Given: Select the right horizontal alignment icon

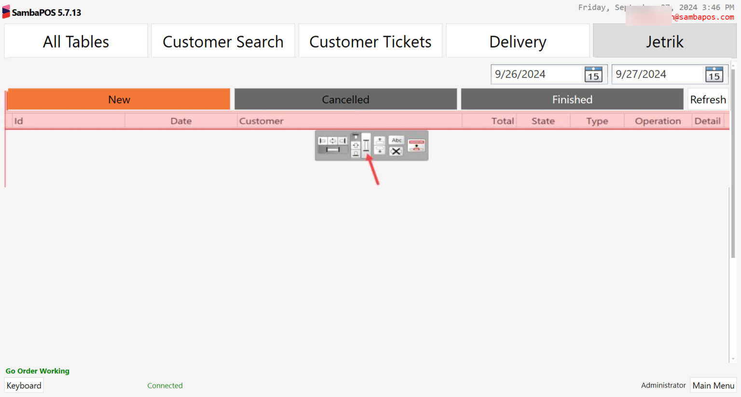Looking at the screenshot, I should pyautogui.click(x=342, y=141).
